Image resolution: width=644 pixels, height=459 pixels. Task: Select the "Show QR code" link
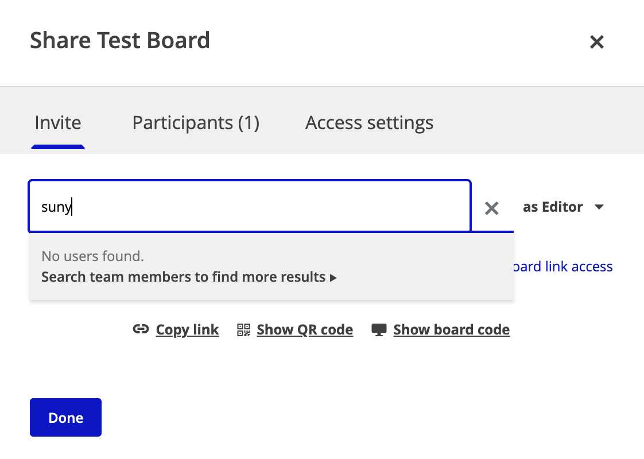305,330
